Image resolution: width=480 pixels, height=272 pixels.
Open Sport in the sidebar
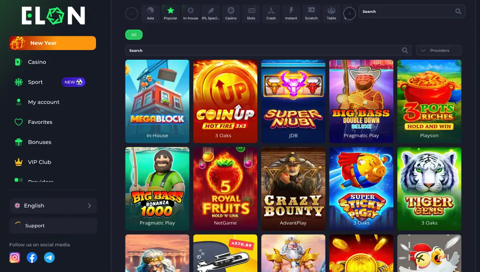pos(35,82)
